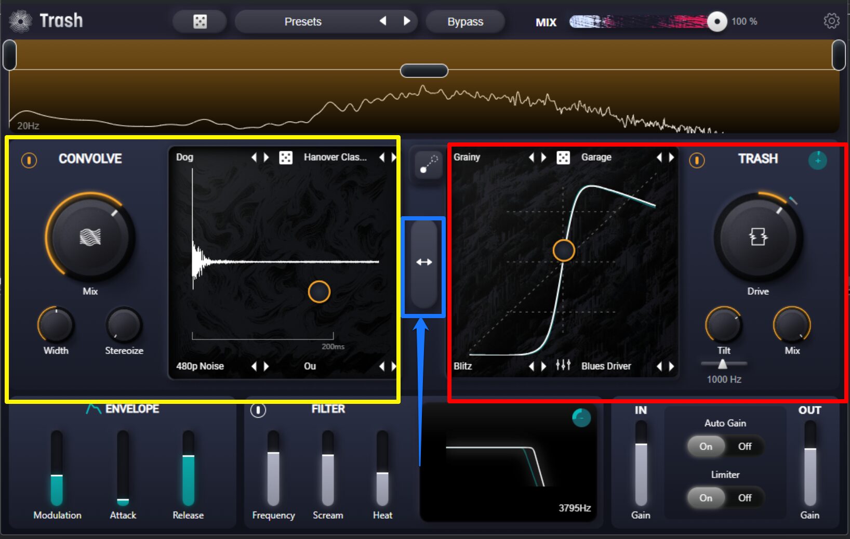Go to next preset arrow
The image size is (850, 539).
pyautogui.click(x=407, y=21)
